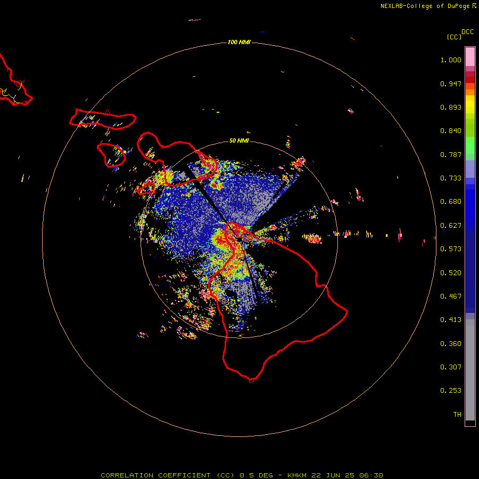Select the 0.360 legend value
The image size is (479, 479).
tap(451, 344)
